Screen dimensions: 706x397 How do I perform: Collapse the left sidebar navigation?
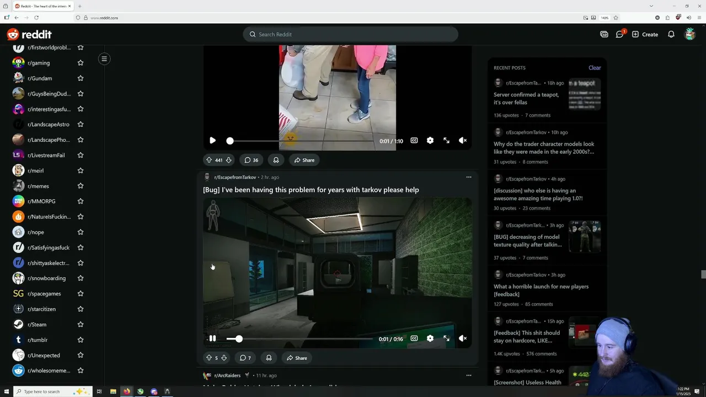tap(104, 58)
